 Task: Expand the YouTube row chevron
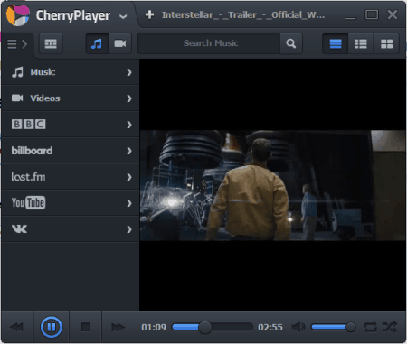click(129, 203)
